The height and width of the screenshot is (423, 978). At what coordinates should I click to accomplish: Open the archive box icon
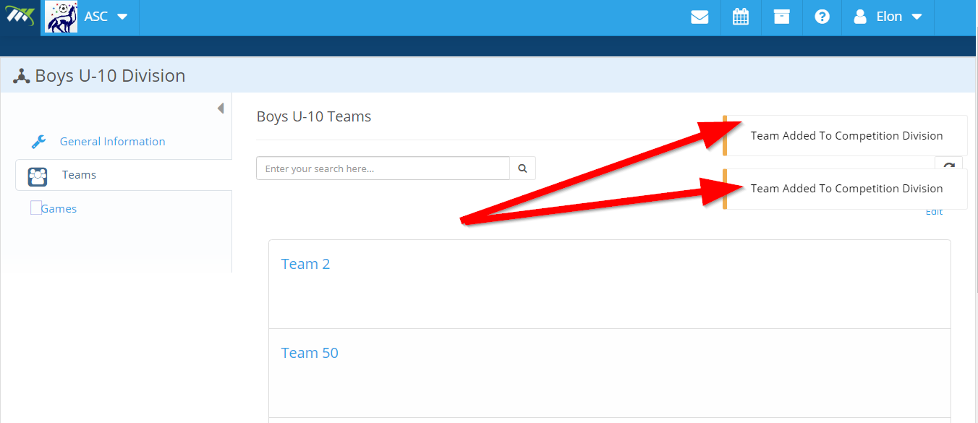[782, 17]
